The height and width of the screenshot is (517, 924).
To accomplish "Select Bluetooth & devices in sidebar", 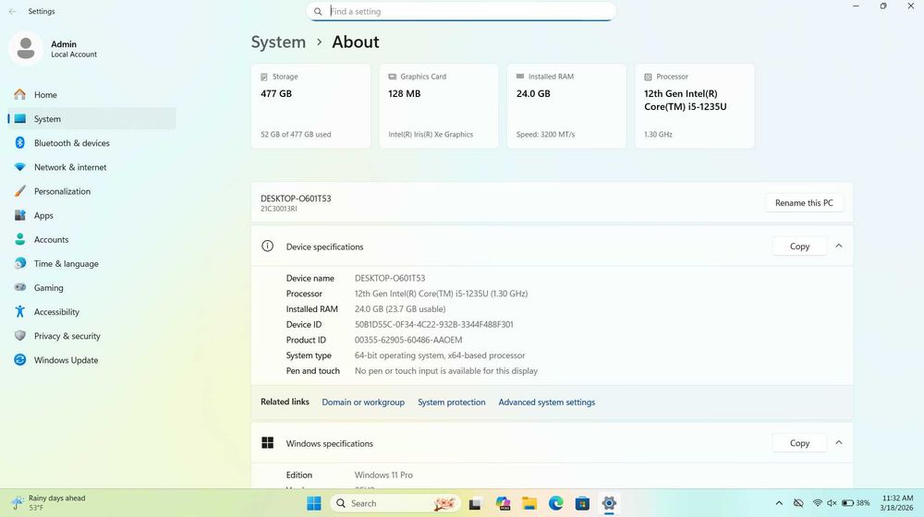I will point(91,142).
